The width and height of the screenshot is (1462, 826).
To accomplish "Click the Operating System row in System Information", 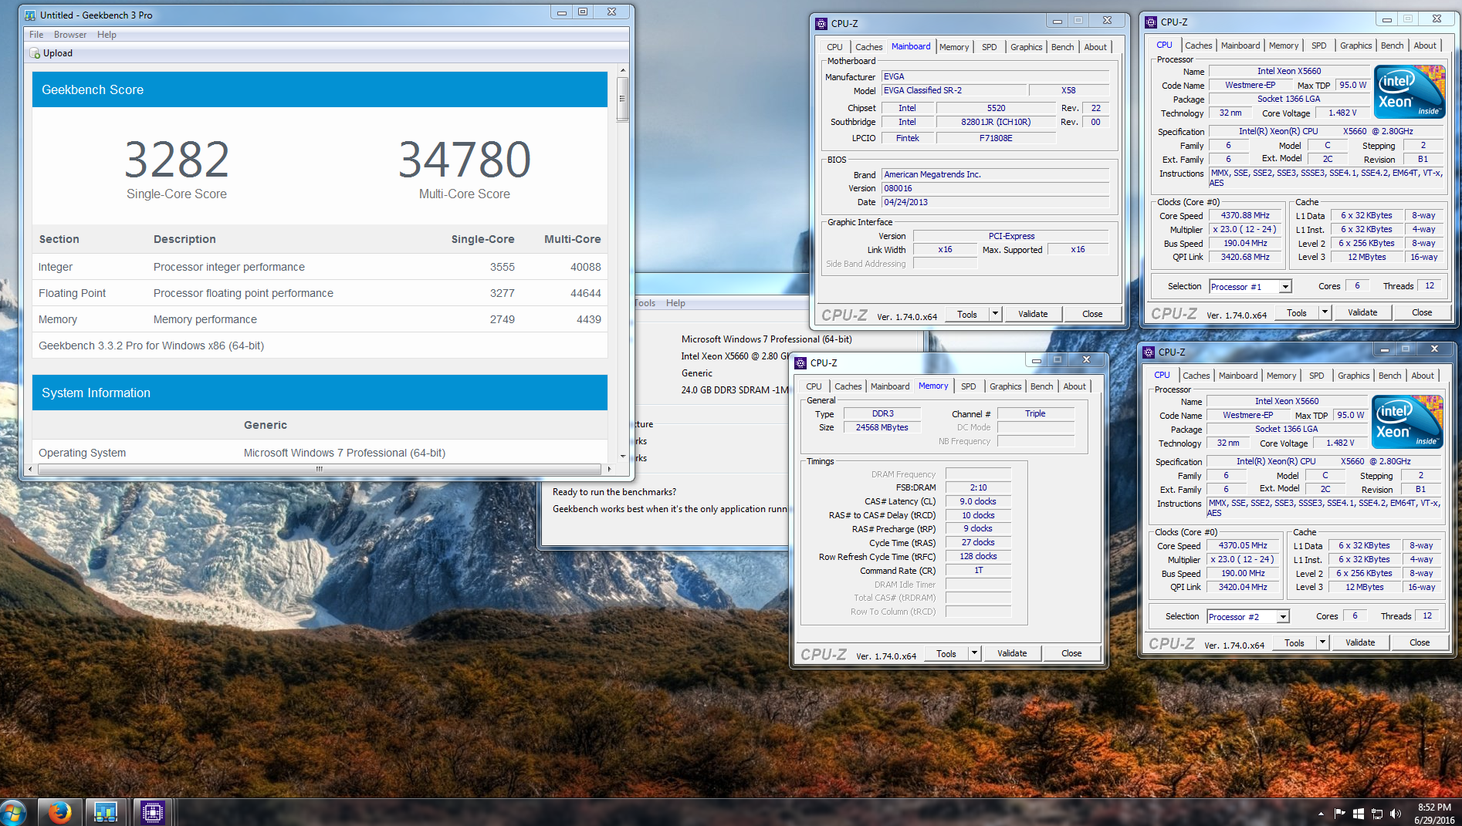I will (x=320, y=453).
